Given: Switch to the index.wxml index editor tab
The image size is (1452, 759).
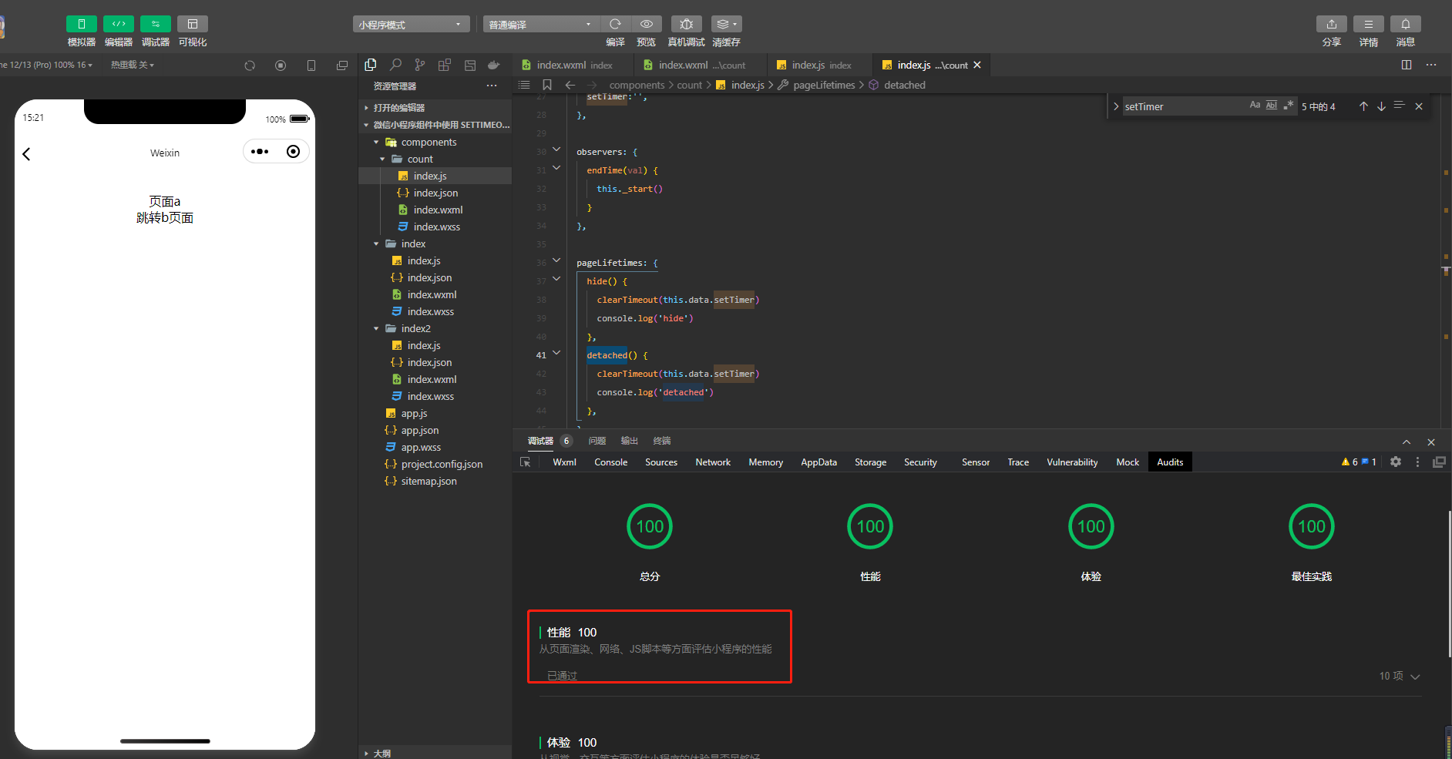Looking at the screenshot, I should [x=573, y=65].
